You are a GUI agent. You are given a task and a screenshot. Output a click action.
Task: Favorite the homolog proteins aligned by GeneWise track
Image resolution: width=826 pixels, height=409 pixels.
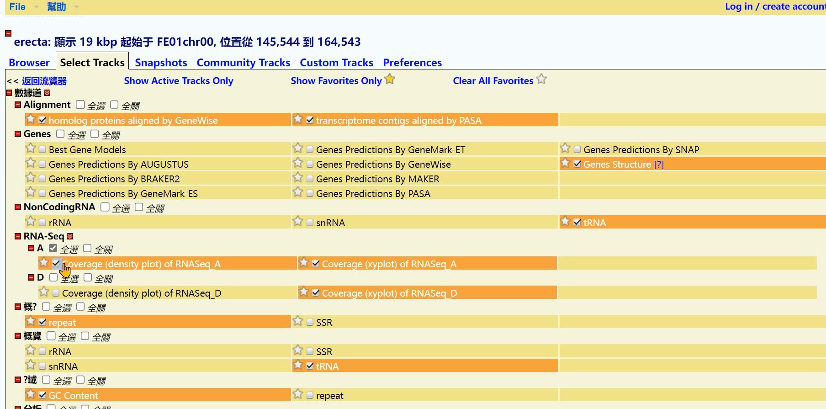31,119
